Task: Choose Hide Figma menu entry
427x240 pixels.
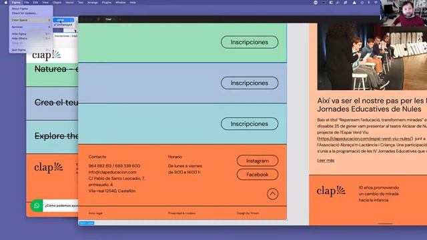Action: point(31,34)
